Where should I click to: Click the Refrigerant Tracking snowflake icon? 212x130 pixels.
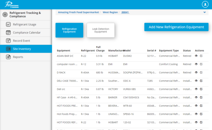click(x=5, y=14)
